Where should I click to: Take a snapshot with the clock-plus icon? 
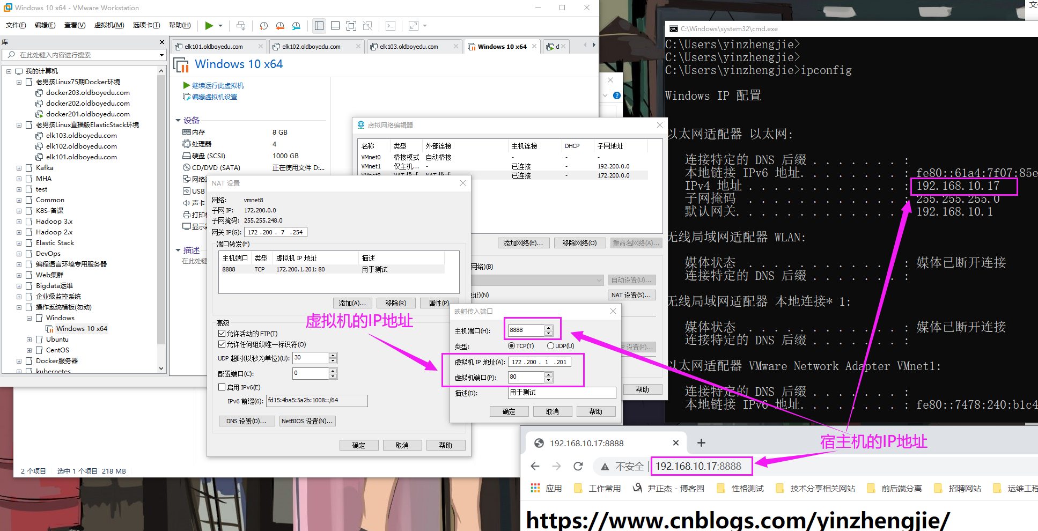pos(263,26)
